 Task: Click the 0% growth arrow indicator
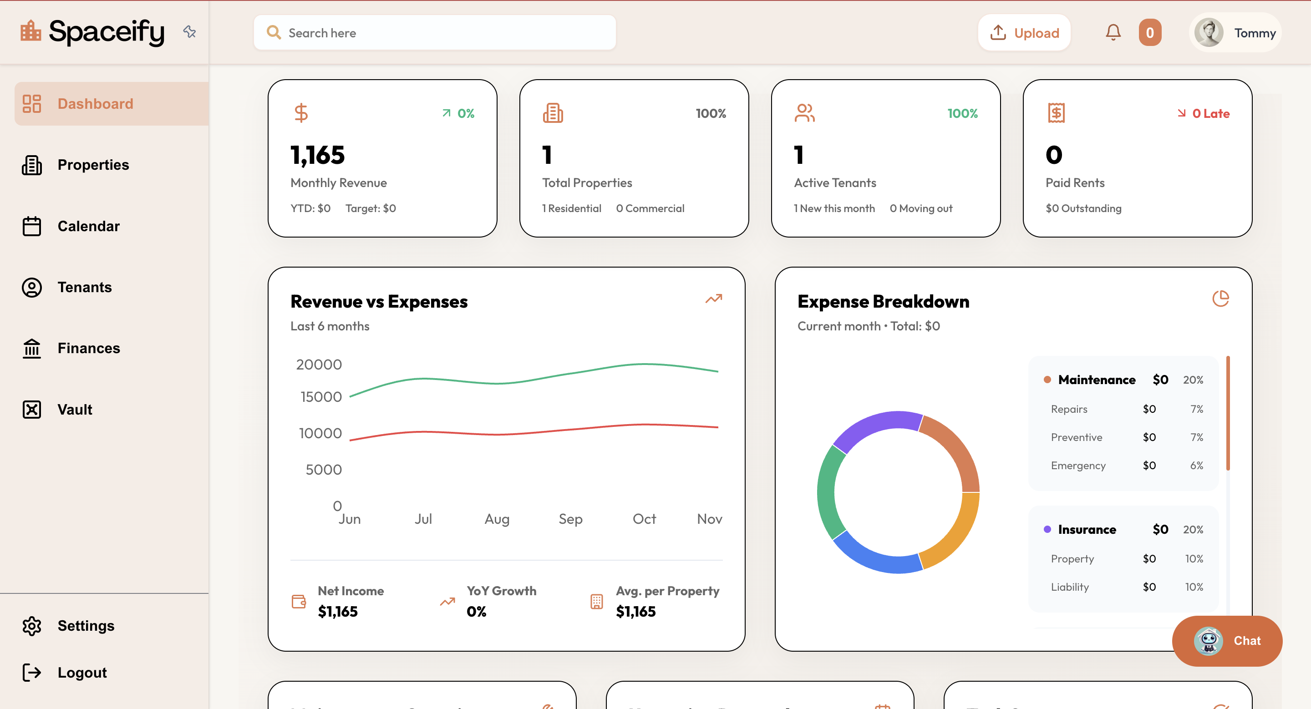[x=458, y=113]
